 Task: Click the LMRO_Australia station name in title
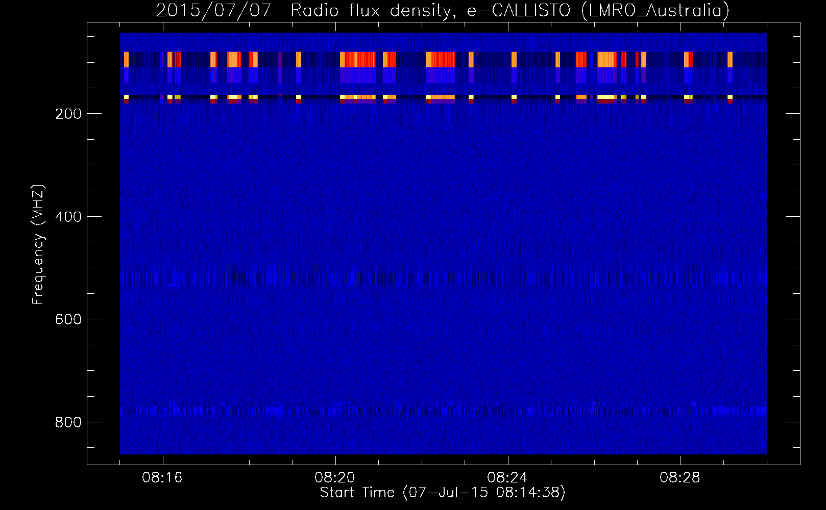point(655,10)
